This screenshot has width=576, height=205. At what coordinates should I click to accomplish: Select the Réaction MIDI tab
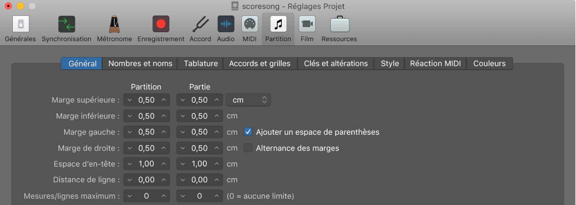435,64
